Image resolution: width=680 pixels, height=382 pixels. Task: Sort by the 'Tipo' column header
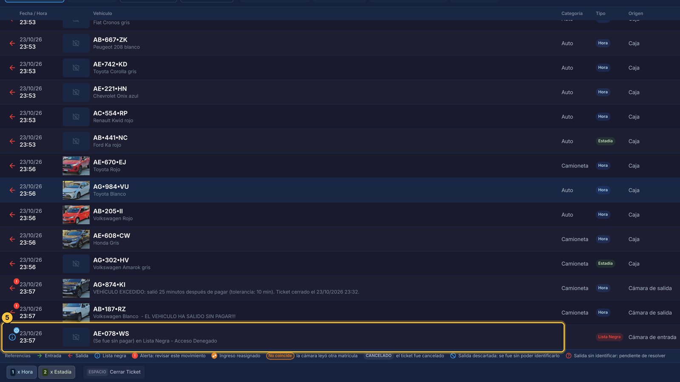pyautogui.click(x=601, y=14)
